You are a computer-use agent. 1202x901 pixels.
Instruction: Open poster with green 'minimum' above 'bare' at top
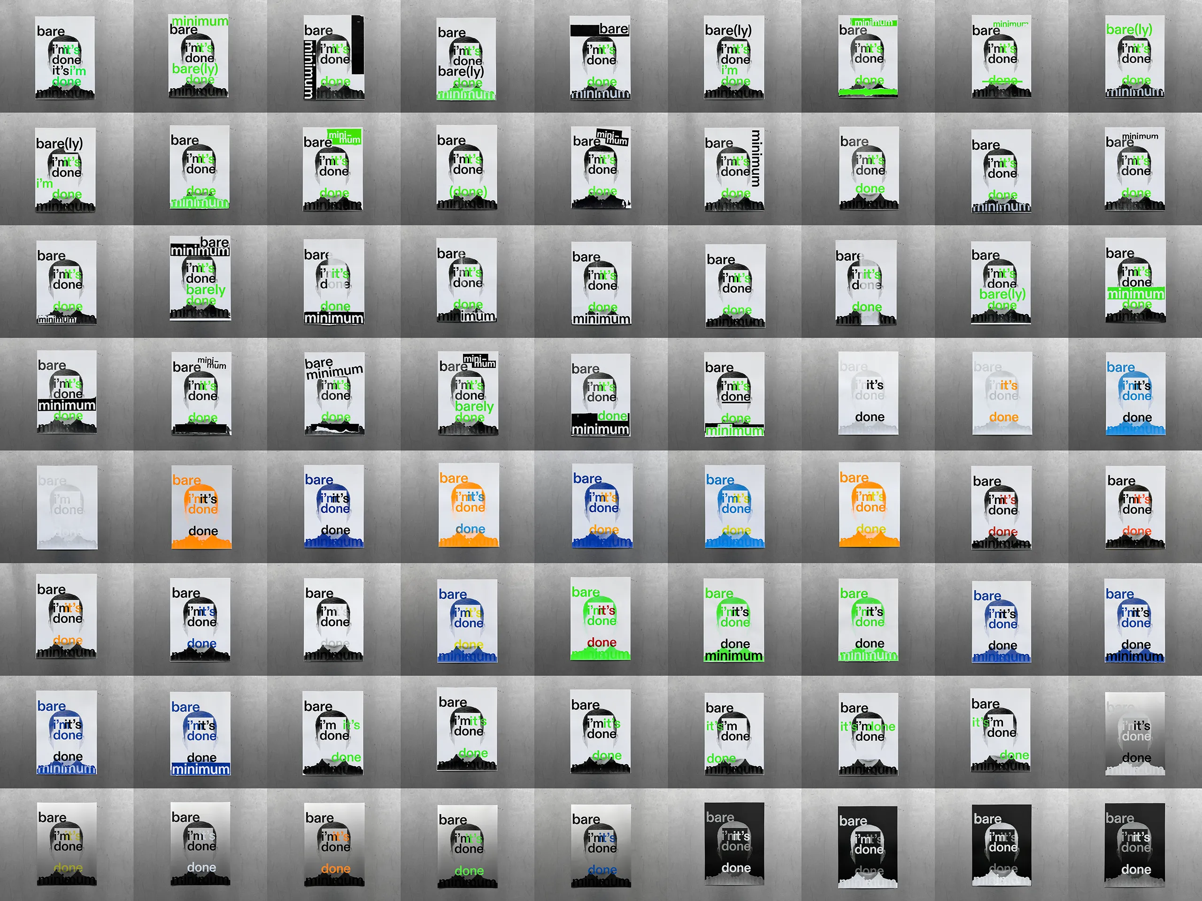pos(198,56)
